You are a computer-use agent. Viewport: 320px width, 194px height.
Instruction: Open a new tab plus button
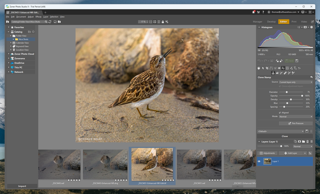tap(45, 12)
